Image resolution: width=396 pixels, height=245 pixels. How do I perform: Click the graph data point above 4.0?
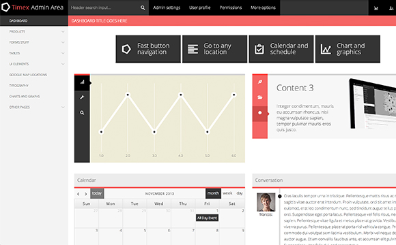tap(181, 95)
